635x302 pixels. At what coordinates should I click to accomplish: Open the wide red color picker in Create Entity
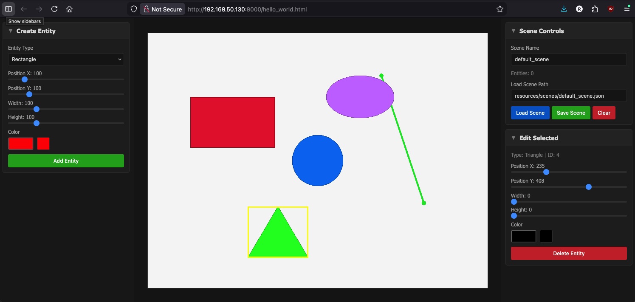(21, 144)
